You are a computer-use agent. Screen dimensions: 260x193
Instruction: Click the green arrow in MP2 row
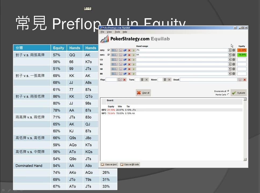[133, 50]
